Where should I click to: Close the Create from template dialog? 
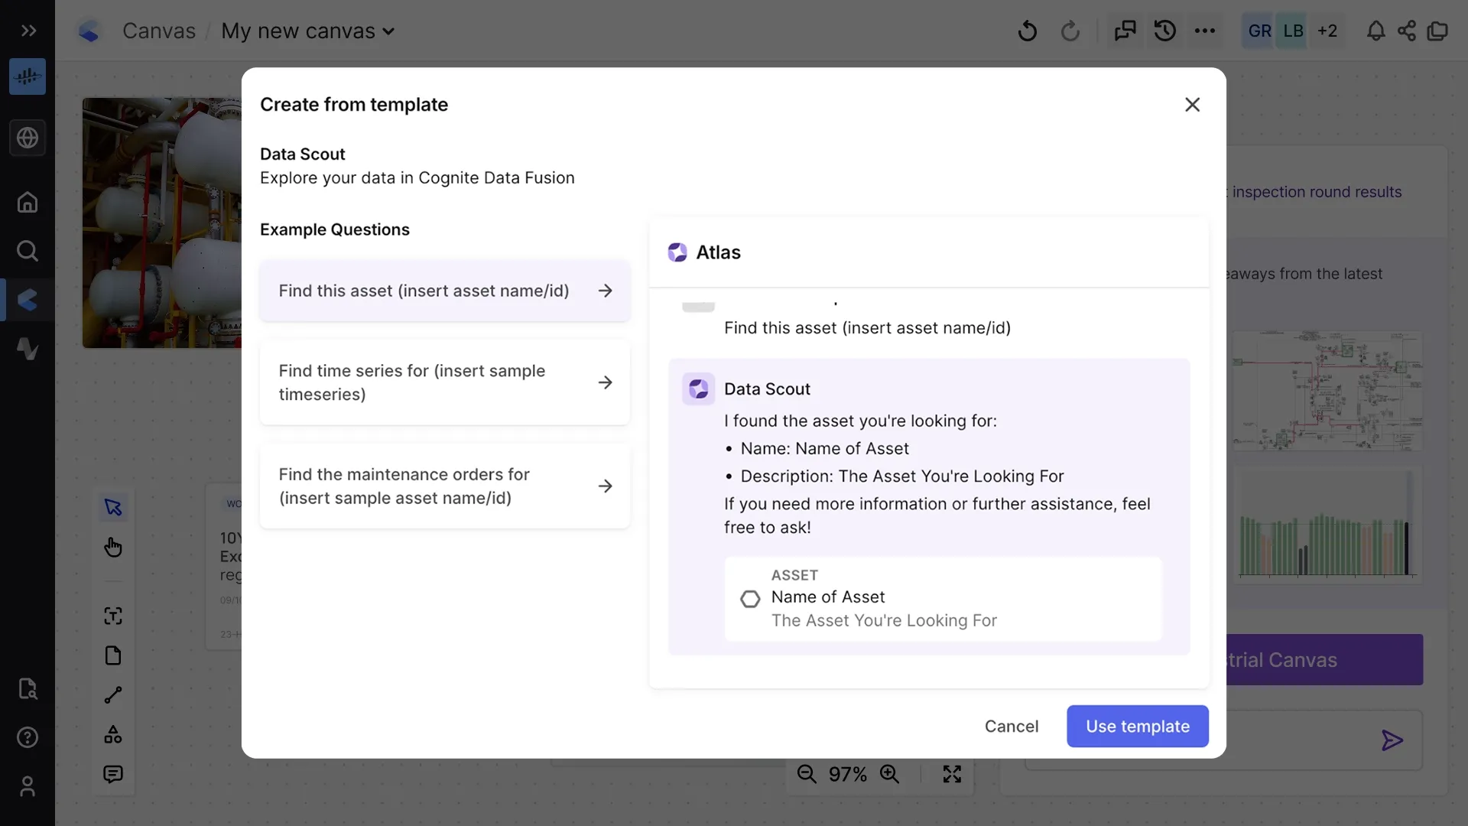1192,105
